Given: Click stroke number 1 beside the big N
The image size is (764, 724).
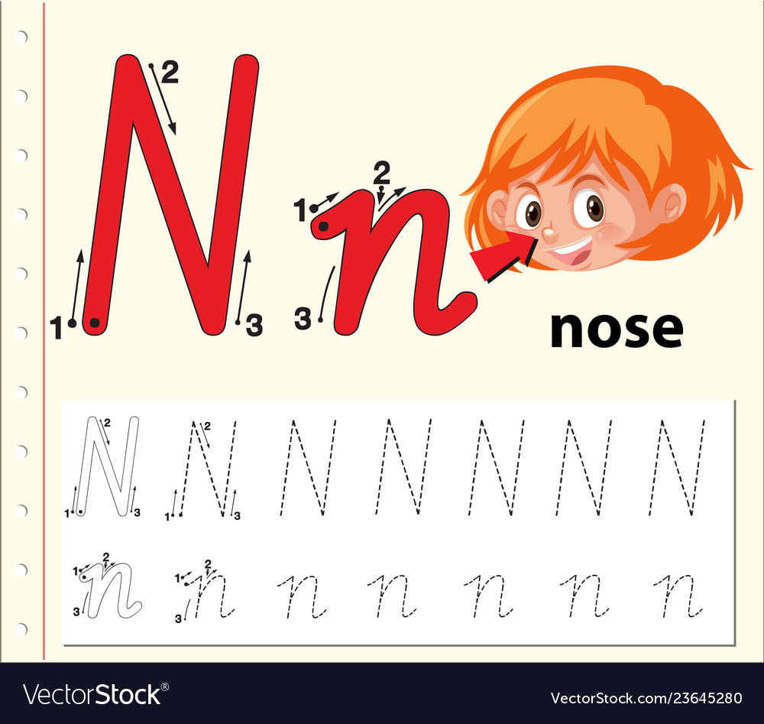Looking at the screenshot, I should click(x=57, y=328).
